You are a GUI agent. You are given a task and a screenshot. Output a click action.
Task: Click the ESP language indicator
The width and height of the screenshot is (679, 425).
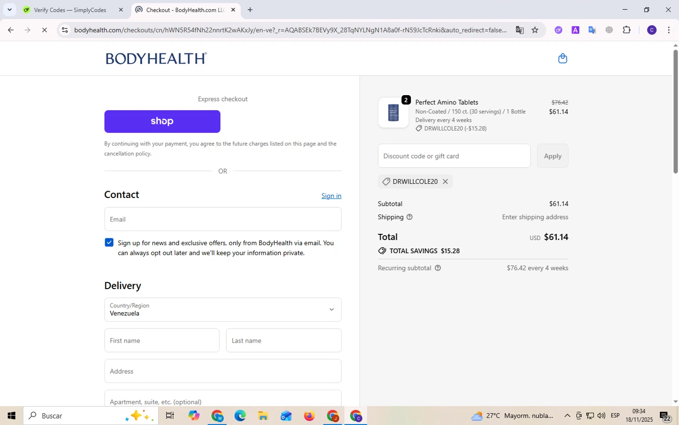pyautogui.click(x=615, y=415)
